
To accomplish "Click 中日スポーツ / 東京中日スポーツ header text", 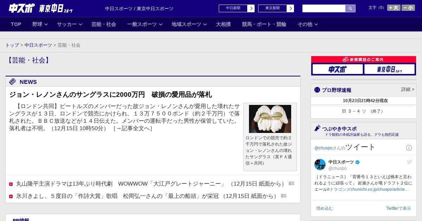I will coord(139,9).
